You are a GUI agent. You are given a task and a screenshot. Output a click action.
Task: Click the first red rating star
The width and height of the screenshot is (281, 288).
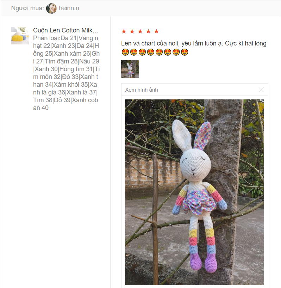tap(124, 31)
